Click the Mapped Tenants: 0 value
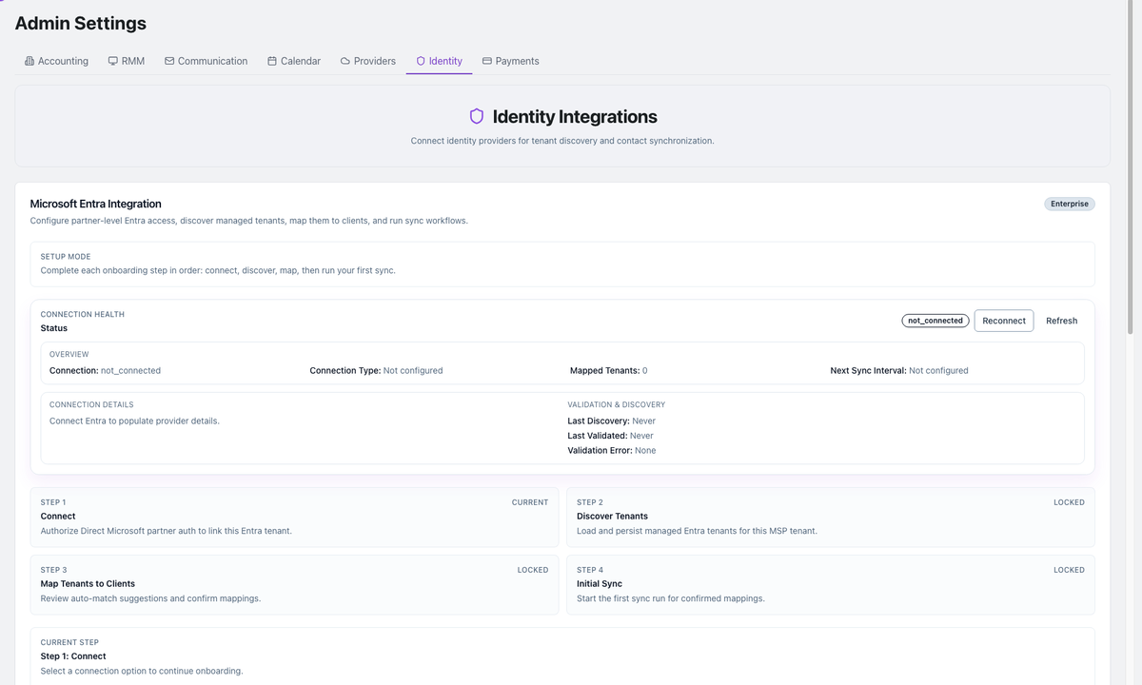The width and height of the screenshot is (1142, 685). click(608, 370)
